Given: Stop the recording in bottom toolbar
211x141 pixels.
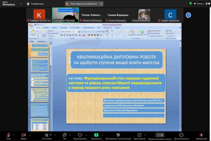Looking at the screenshot, I should [162, 135].
